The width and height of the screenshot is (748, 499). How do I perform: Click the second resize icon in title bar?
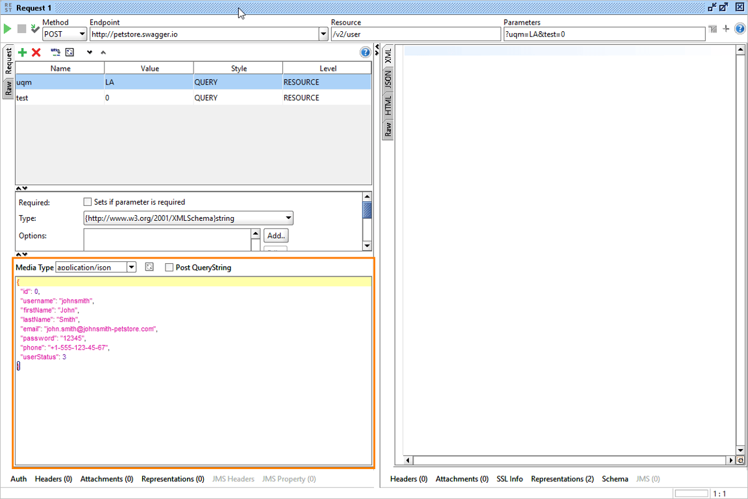coord(724,7)
